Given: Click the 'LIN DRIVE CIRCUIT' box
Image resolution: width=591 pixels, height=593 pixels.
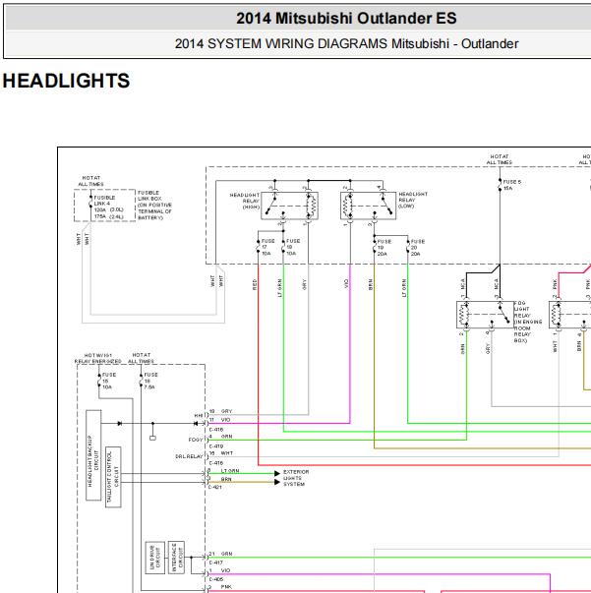Looking at the screenshot, I should pyautogui.click(x=154, y=558).
